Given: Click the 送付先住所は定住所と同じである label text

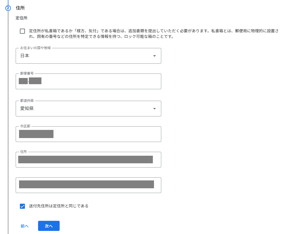Looking at the screenshot, I should tap(59, 206).
